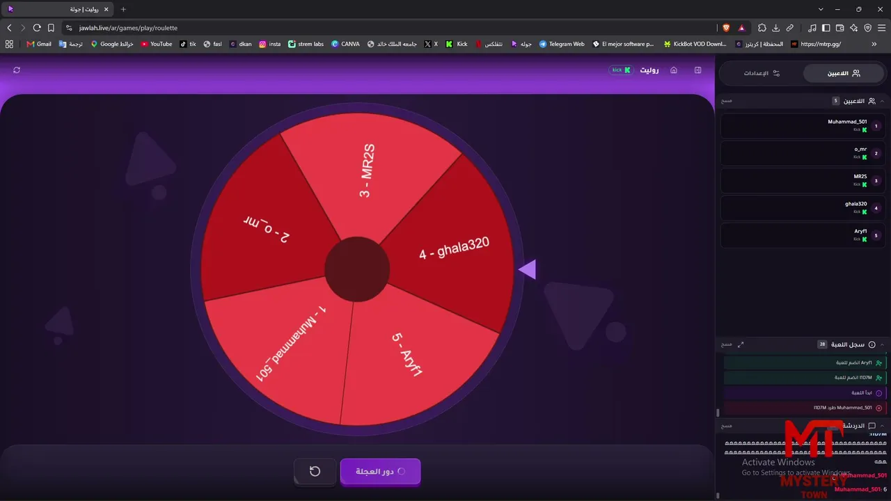The image size is (891, 501).
Task: Open a new tab with plus button
Action: (x=123, y=9)
